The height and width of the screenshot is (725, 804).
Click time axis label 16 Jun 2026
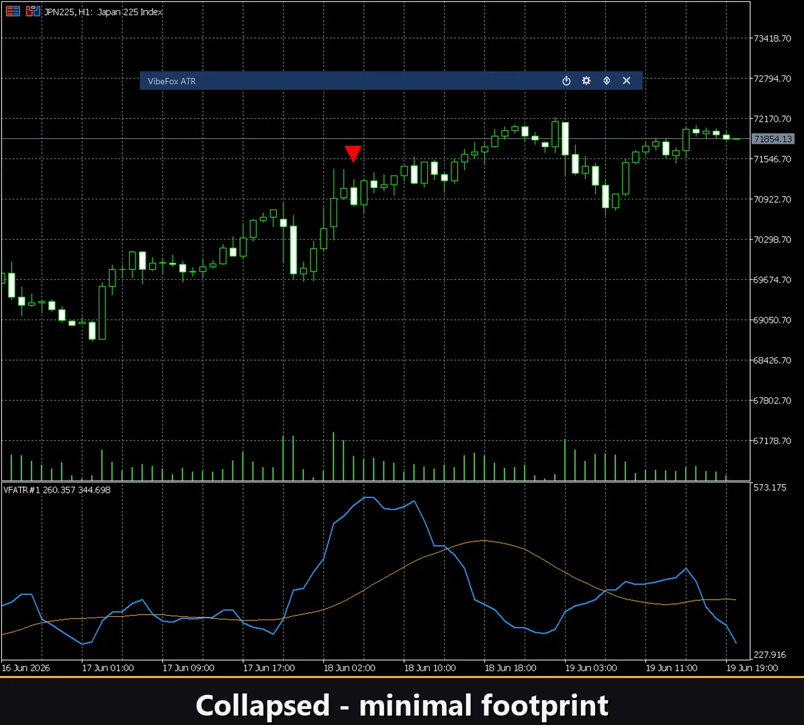26,668
